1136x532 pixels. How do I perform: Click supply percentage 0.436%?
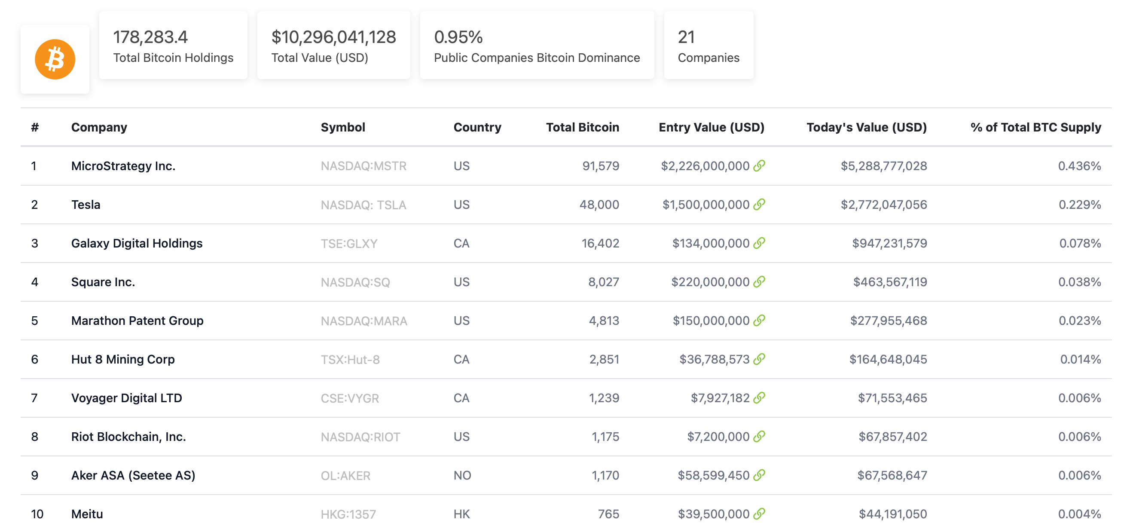[1080, 166]
